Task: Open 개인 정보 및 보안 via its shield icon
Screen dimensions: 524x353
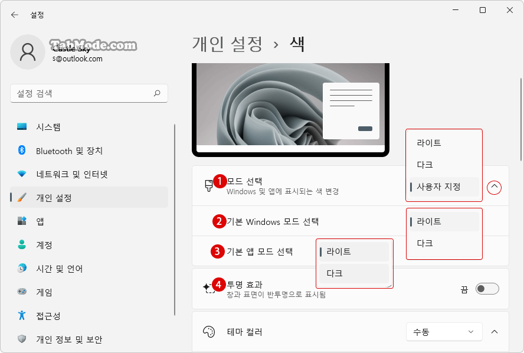Action: (x=22, y=339)
